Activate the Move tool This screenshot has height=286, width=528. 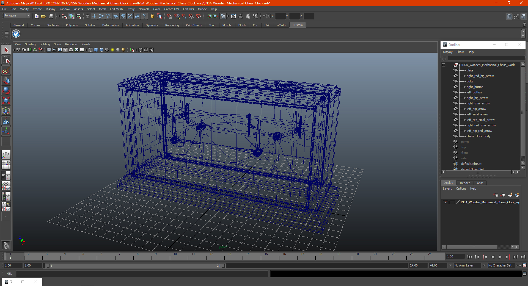pyautogui.click(x=6, y=80)
